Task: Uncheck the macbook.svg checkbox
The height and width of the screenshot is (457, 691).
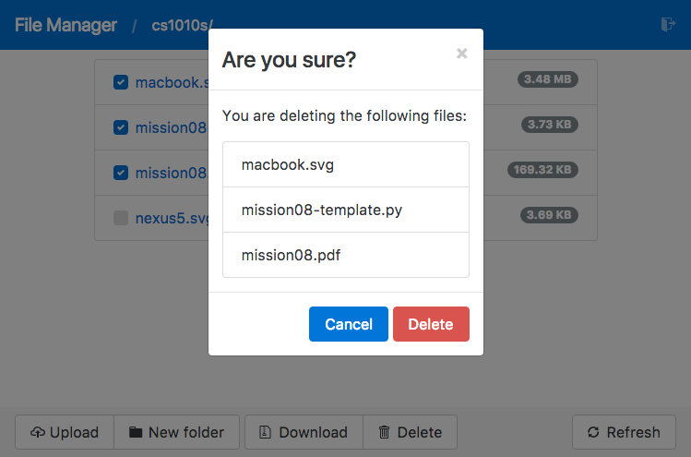Action: pos(121,82)
